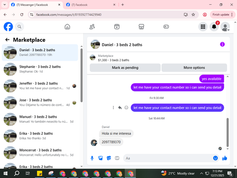This screenshot has height=178, width=237.
Task: Open Stephanie - 3 beds 2 baths chat
Action: tap(40, 69)
